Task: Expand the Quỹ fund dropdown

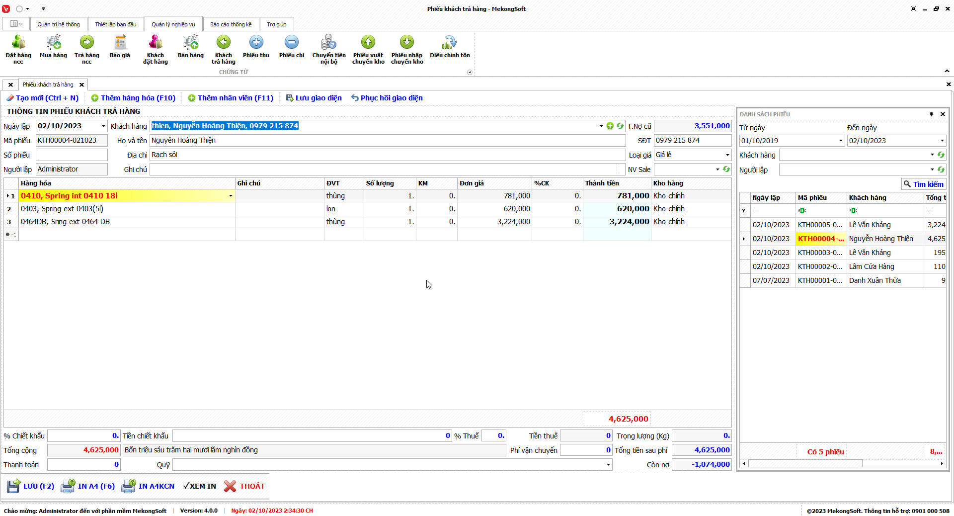Action: [608, 465]
